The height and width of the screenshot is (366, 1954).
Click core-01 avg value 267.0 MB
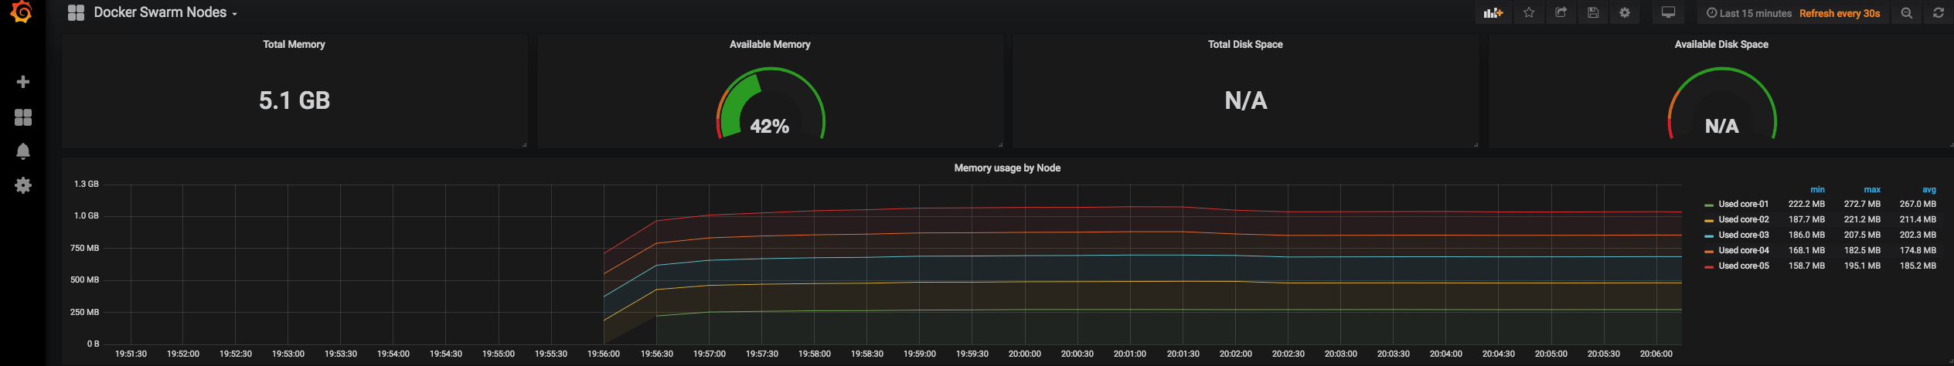[1918, 204]
